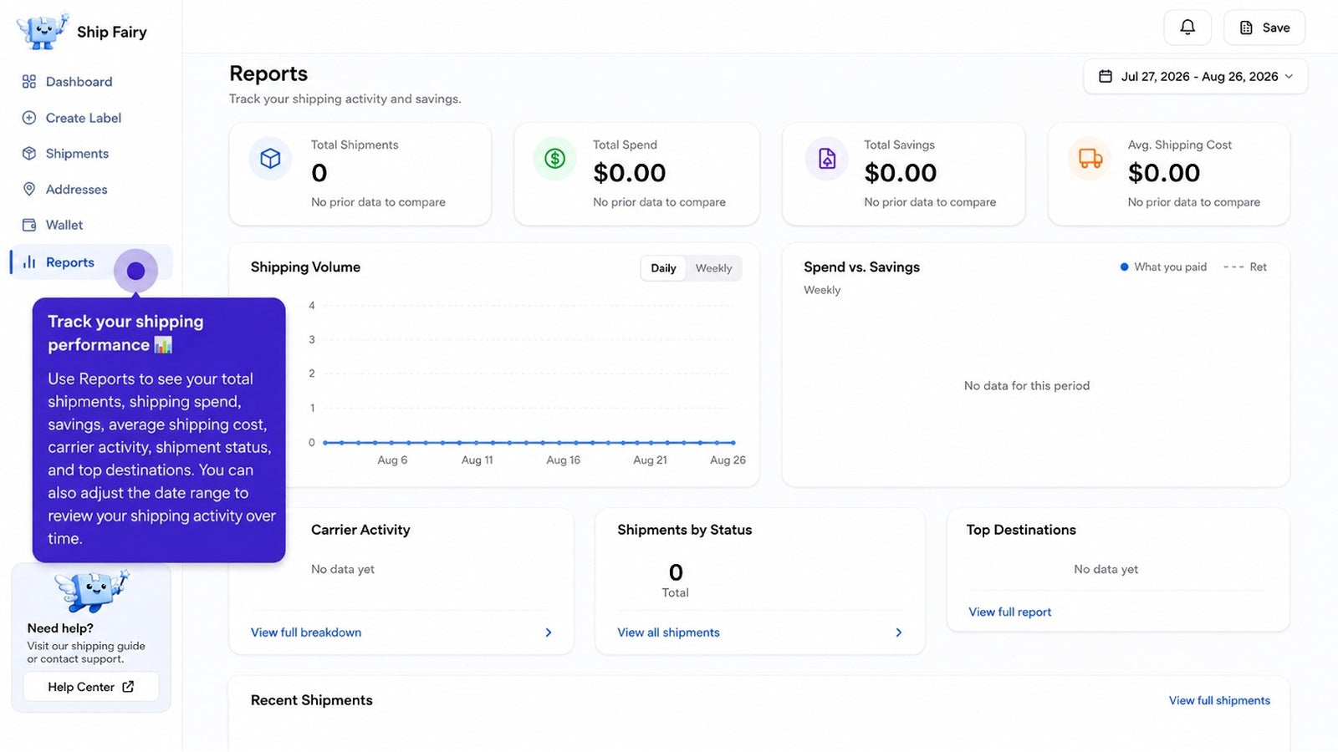Click the Save button

coord(1264,28)
